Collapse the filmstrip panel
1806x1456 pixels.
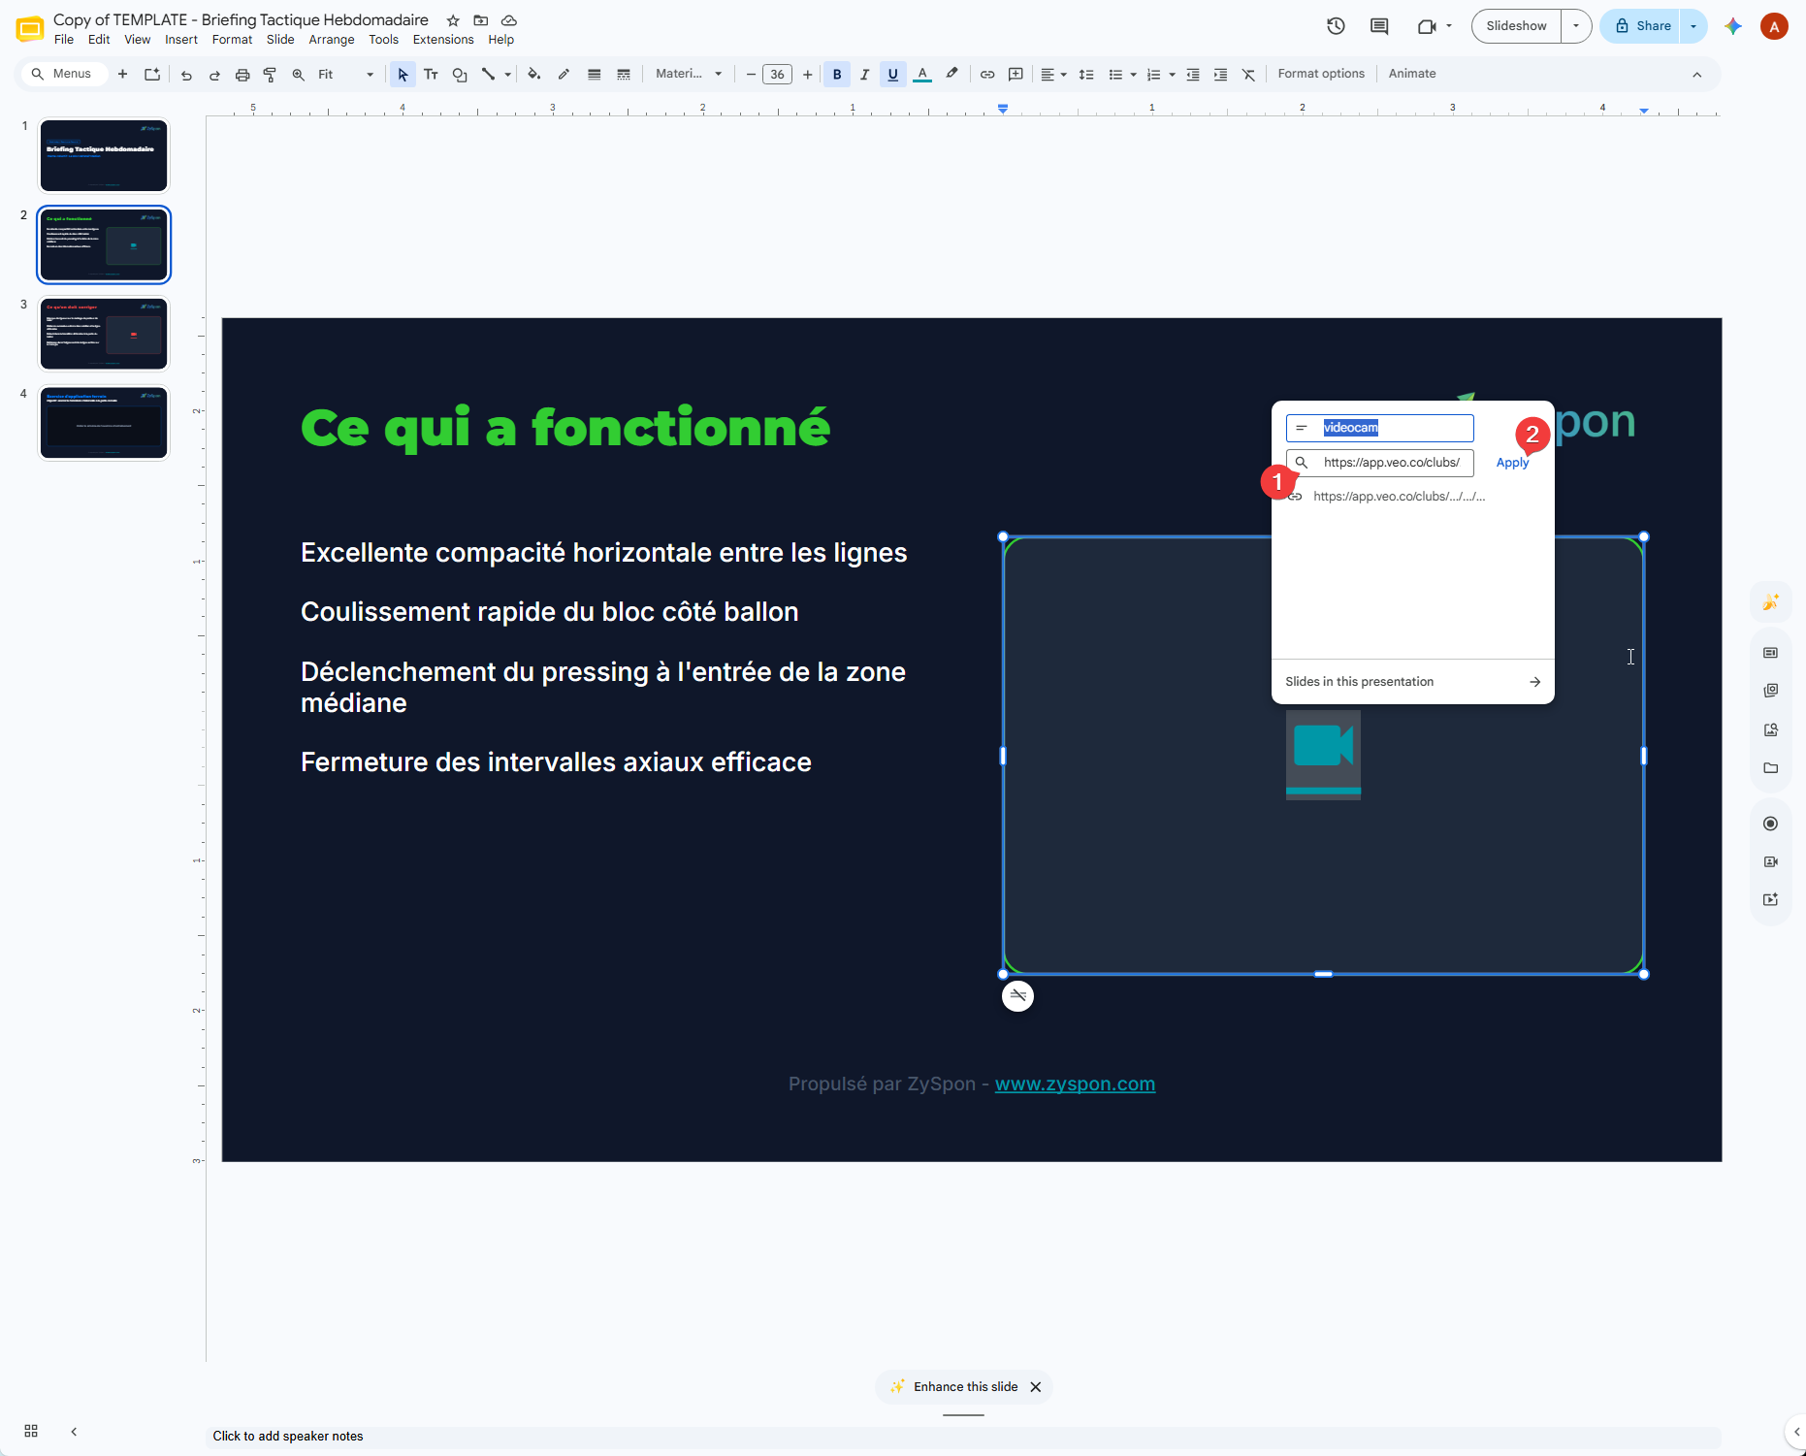point(74,1431)
